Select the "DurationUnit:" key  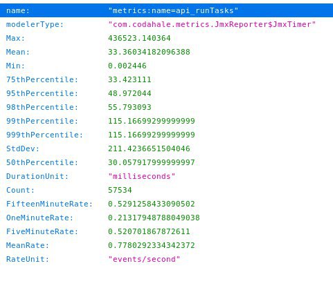point(37,176)
